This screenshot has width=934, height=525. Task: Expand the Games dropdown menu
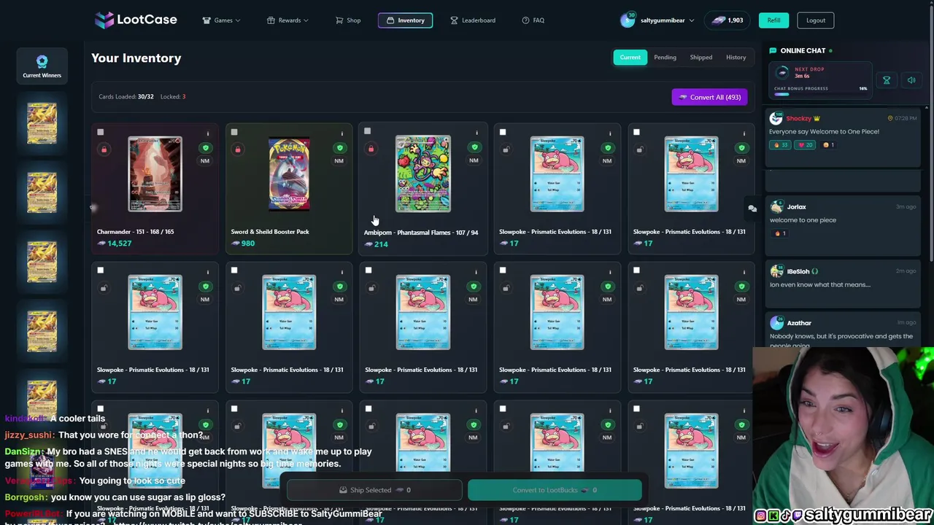click(x=221, y=20)
